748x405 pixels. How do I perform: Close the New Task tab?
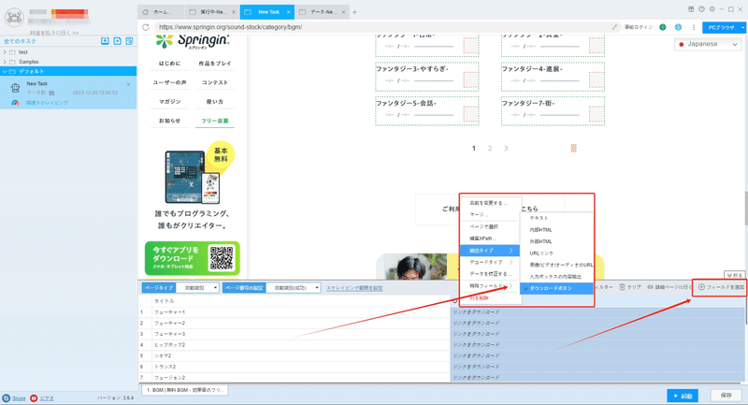coord(289,12)
